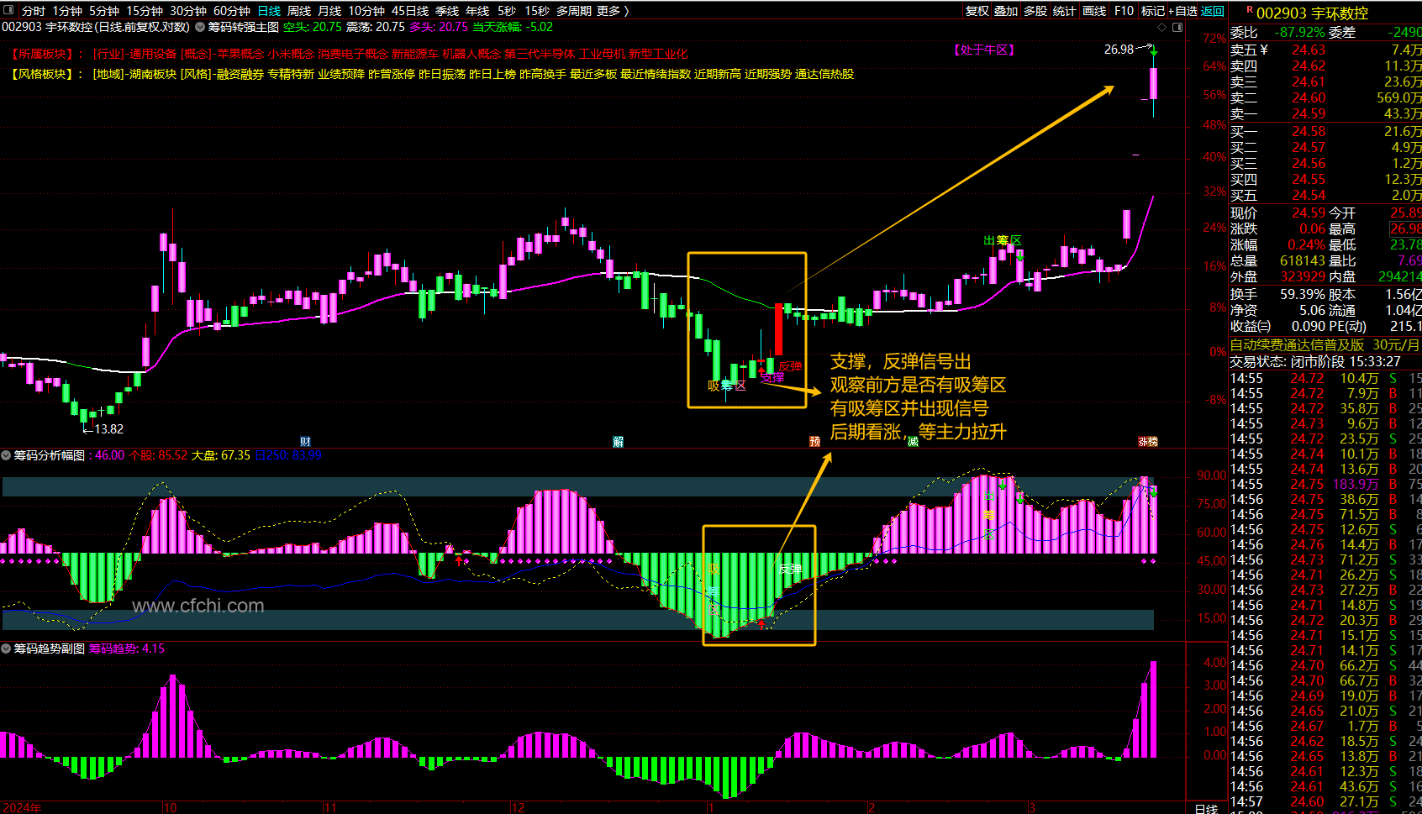Activate the 画线 drawing tools
Viewport: 1422px width, 814px height.
click(x=1094, y=11)
